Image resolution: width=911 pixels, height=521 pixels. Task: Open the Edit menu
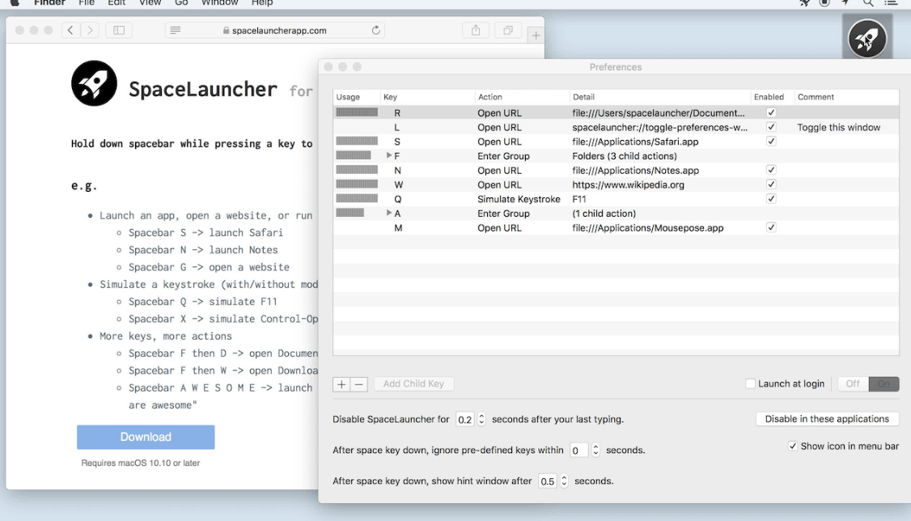coord(117,3)
